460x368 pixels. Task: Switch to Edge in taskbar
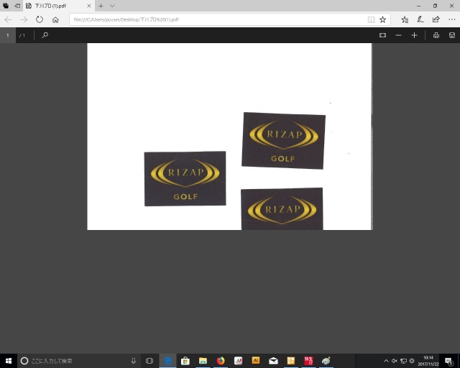167,361
